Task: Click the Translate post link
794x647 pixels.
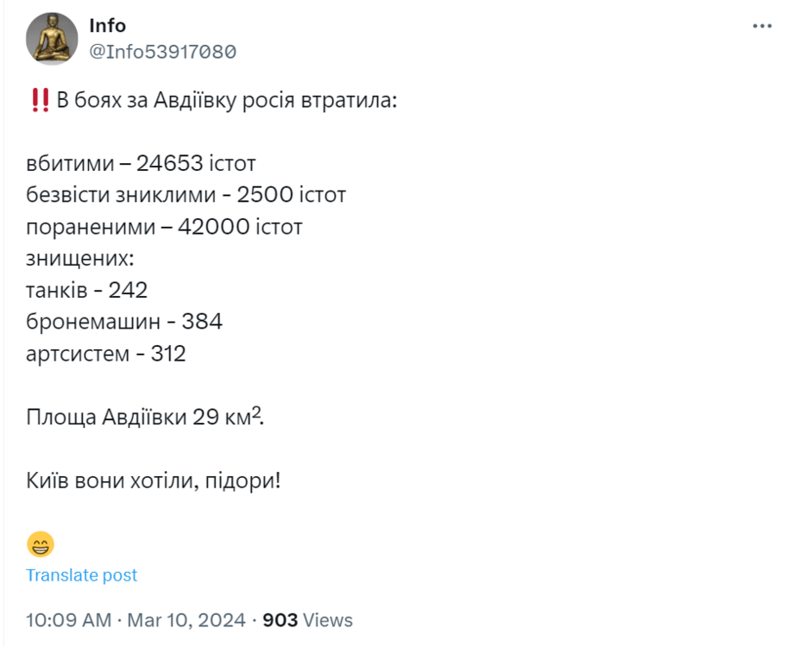Action: click(x=81, y=575)
